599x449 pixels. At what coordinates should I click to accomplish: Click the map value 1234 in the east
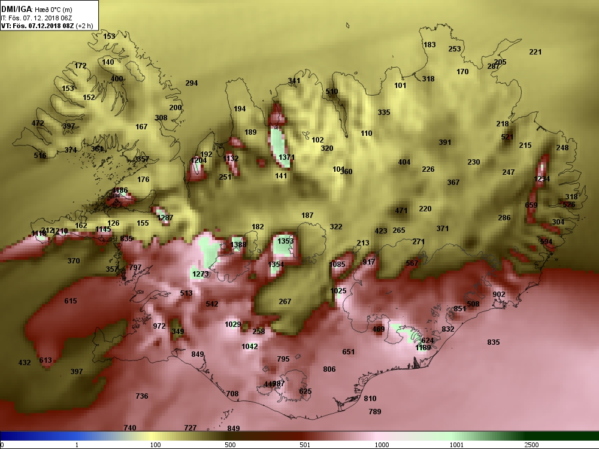541,178
